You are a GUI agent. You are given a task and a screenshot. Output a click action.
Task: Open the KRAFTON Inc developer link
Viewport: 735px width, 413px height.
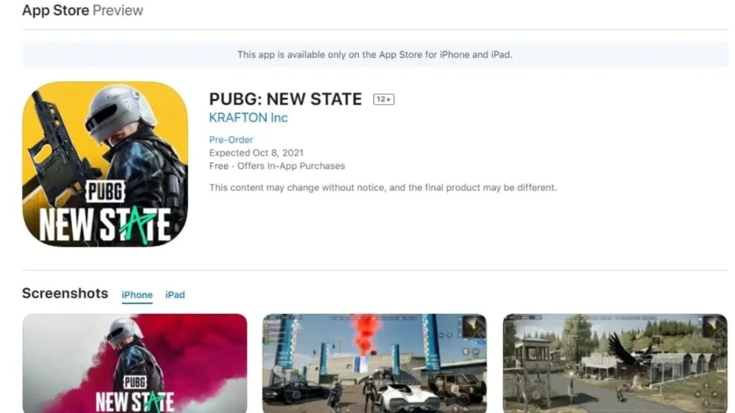point(248,118)
